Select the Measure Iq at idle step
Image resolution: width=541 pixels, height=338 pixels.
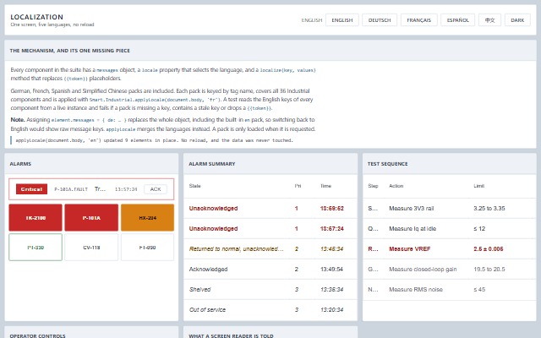point(450,229)
